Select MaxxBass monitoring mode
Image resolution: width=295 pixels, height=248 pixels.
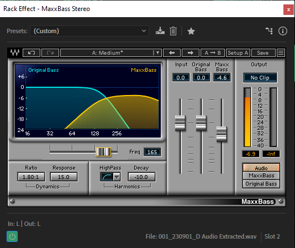261,176
